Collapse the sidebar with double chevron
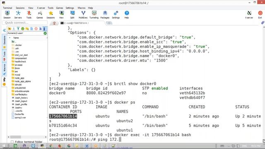Screen dimensions: 265x149 pos(5,30)
